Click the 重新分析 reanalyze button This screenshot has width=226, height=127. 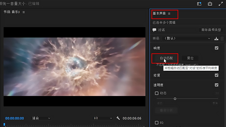click(166, 110)
